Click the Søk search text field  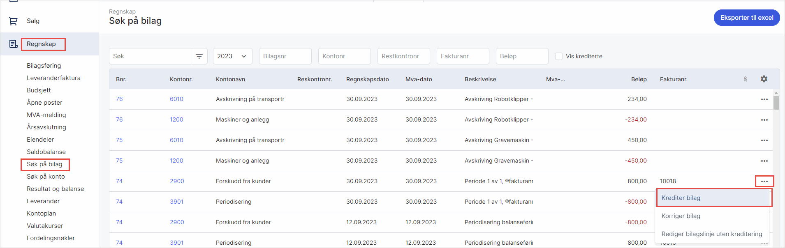coord(150,56)
